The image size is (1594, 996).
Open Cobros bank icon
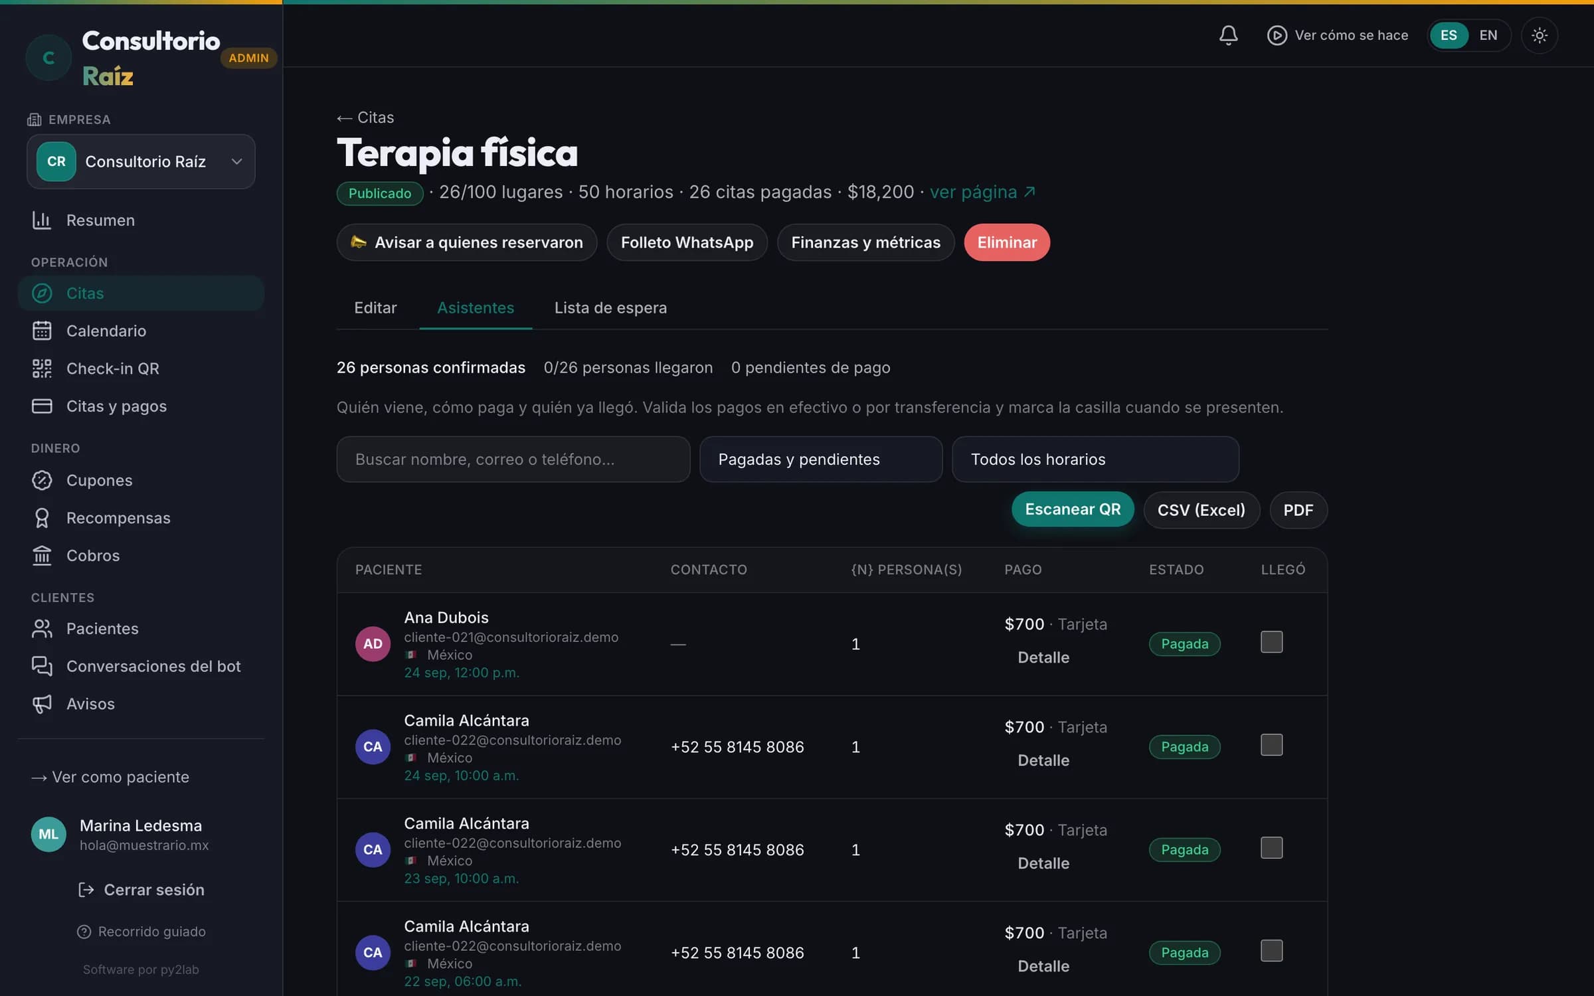pyautogui.click(x=42, y=556)
